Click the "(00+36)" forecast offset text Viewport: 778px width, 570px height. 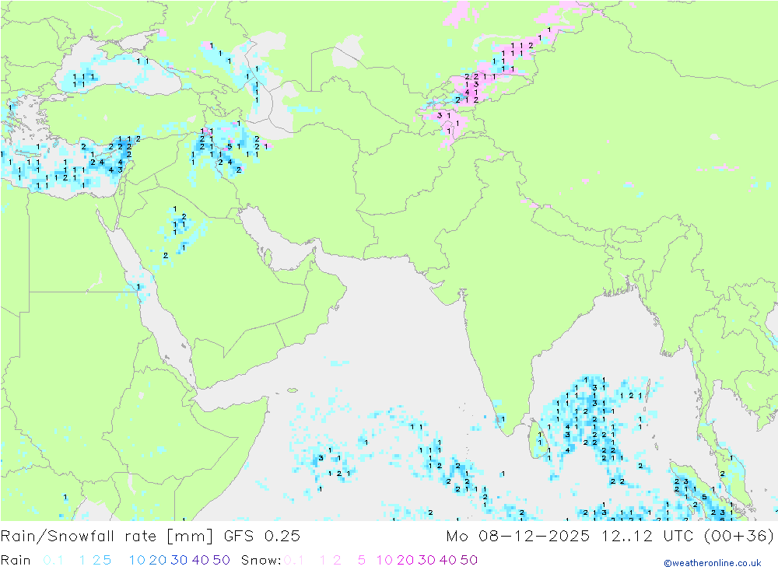(x=739, y=537)
